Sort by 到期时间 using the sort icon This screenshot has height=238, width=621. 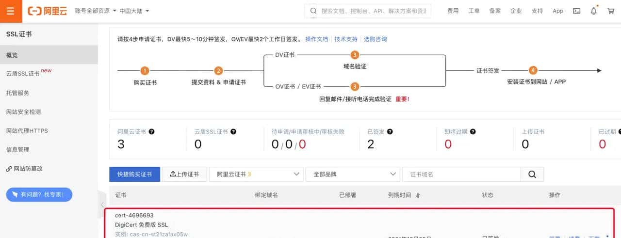(x=418, y=195)
